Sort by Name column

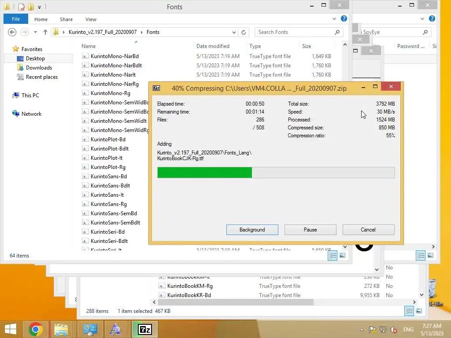pyautogui.click(x=88, y=46)
